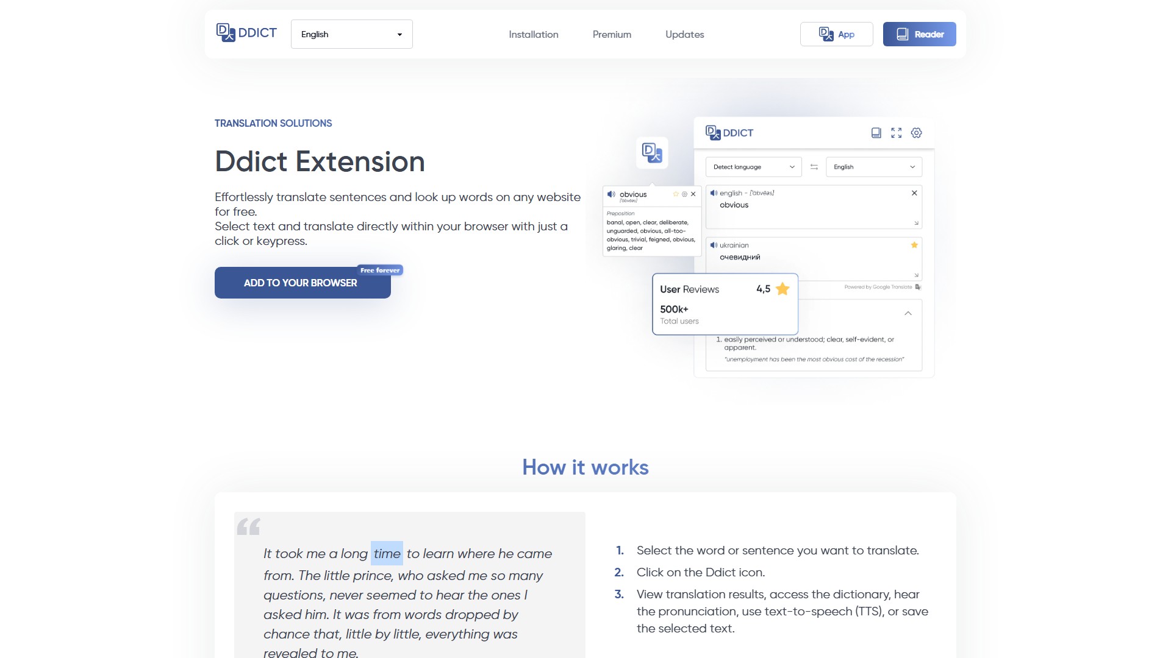Click the highlighted word 'time' in quote

(387, 553)
